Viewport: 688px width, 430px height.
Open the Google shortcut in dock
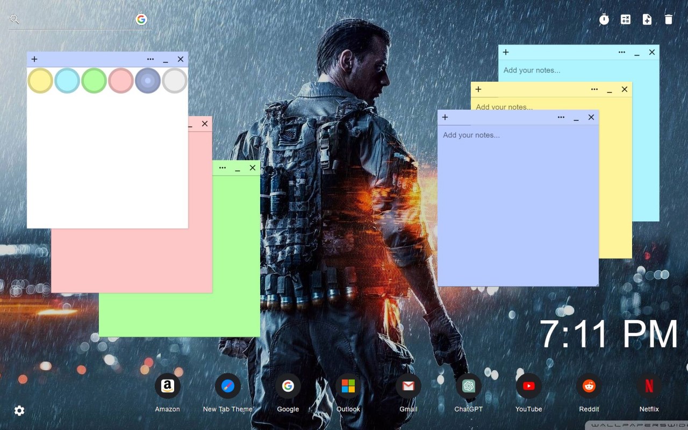tap(288, 386)
